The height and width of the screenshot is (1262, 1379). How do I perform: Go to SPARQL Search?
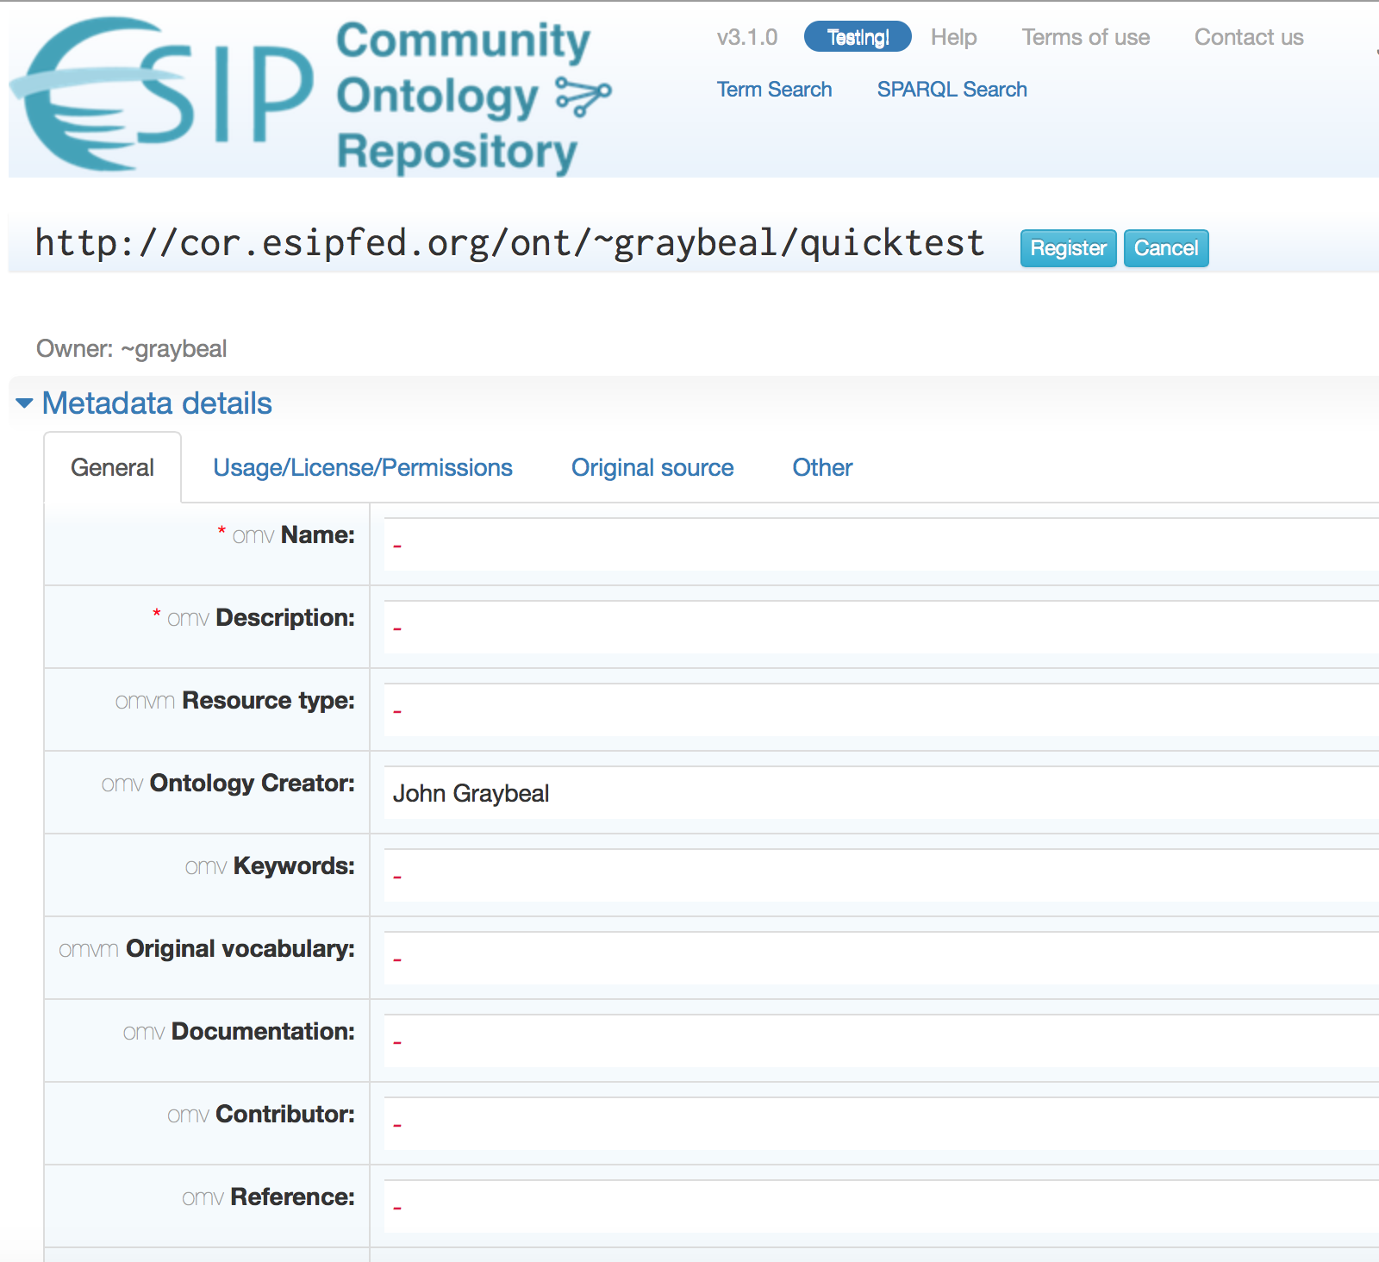[x=952, y=90]
